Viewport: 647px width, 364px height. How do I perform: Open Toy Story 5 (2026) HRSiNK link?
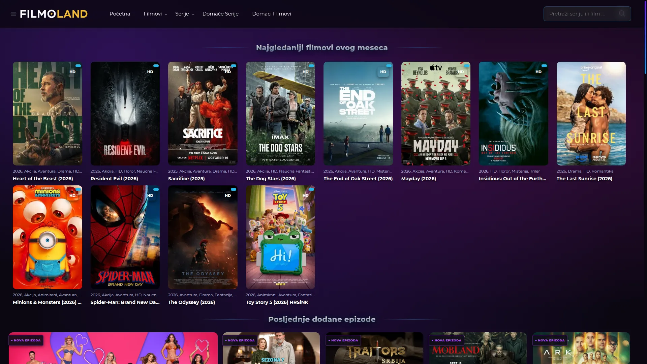tap(277, 302)
